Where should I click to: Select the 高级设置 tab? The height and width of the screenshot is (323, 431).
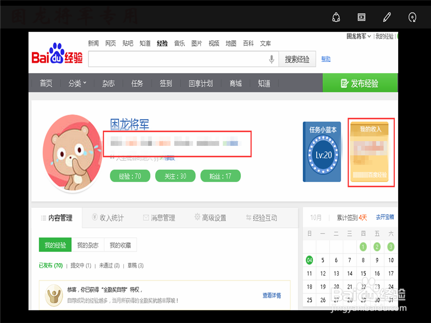pos(213,217)
